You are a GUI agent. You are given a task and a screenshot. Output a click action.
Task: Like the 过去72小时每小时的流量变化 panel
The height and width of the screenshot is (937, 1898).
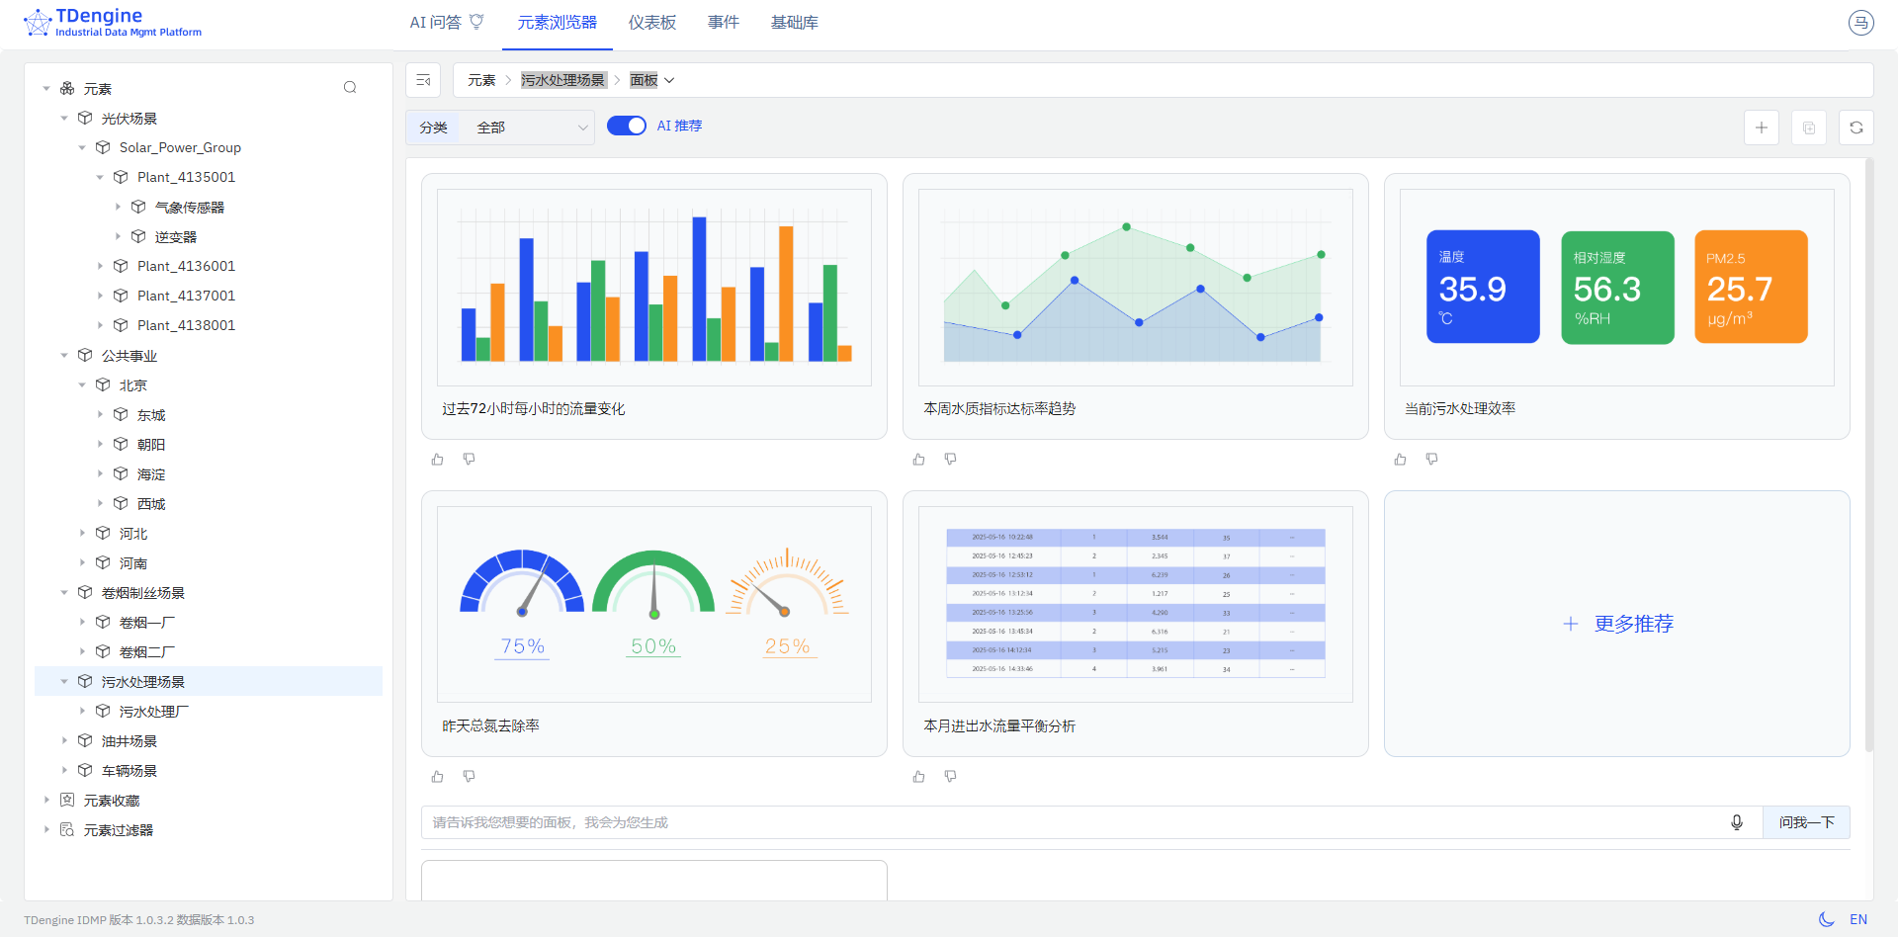pos(438,460)
